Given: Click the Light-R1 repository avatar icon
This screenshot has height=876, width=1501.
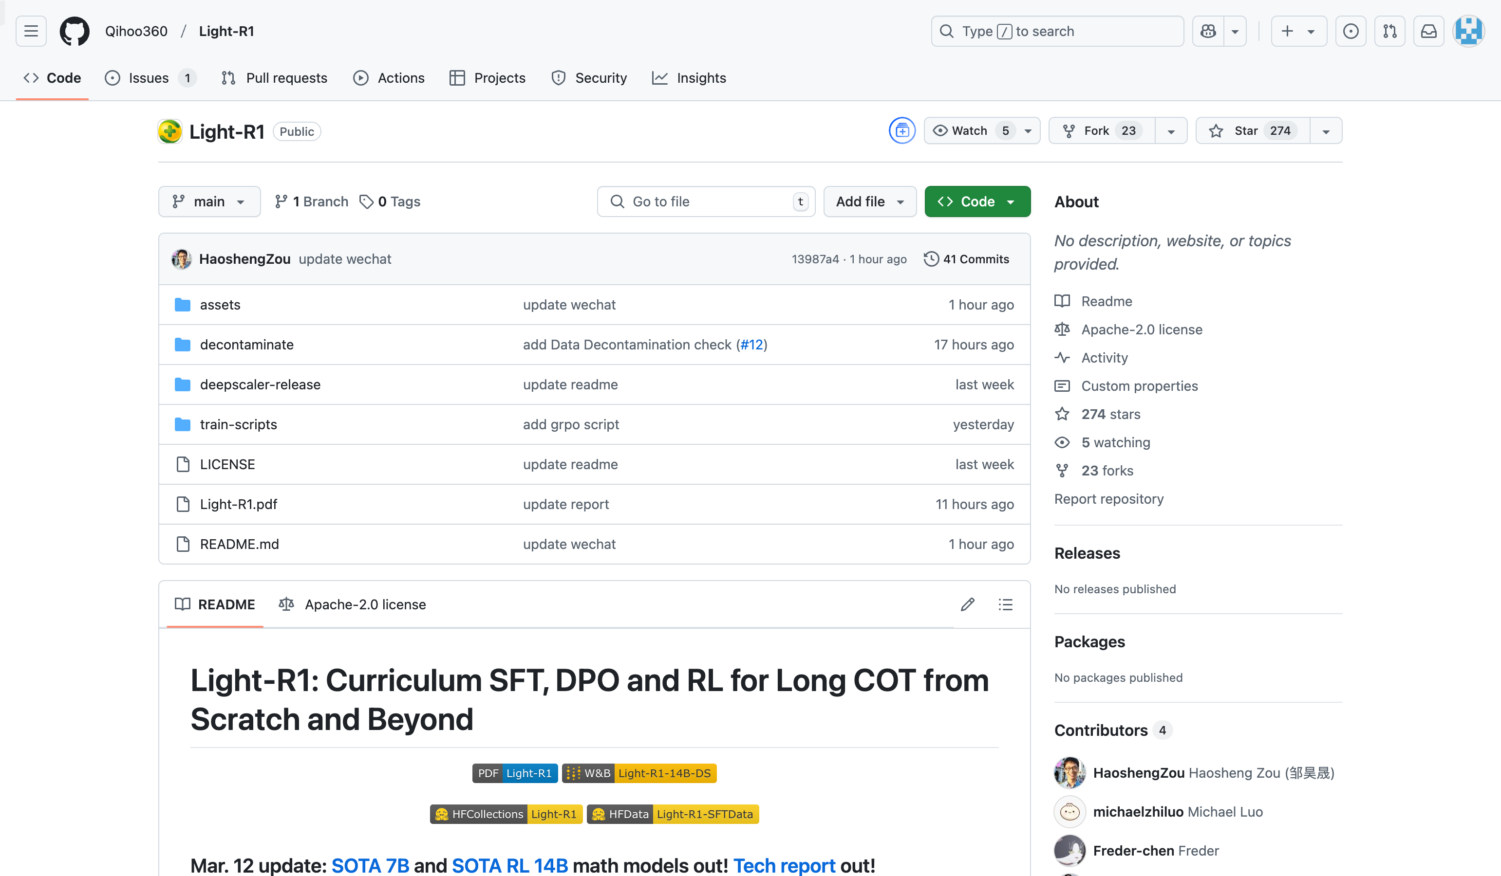Looking at the screenshot, I should (x=170, y=131).
